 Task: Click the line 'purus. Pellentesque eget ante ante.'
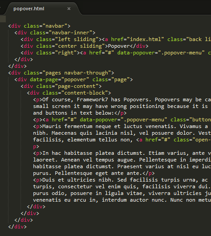94,173
